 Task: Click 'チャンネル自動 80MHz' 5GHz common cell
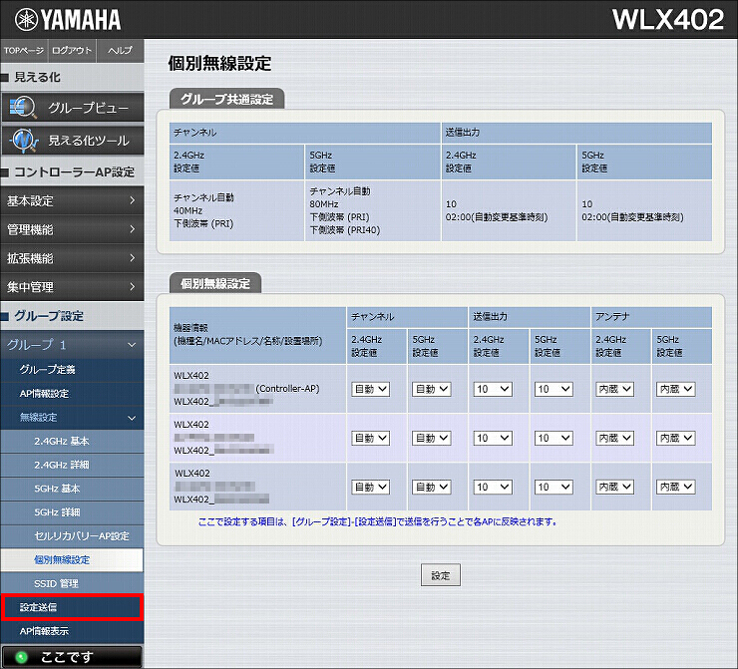point(373,210)
